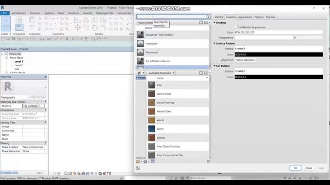Expand the Views (all) tree node
The width and height of the screenshot is (330, 185).
(2, 54)
